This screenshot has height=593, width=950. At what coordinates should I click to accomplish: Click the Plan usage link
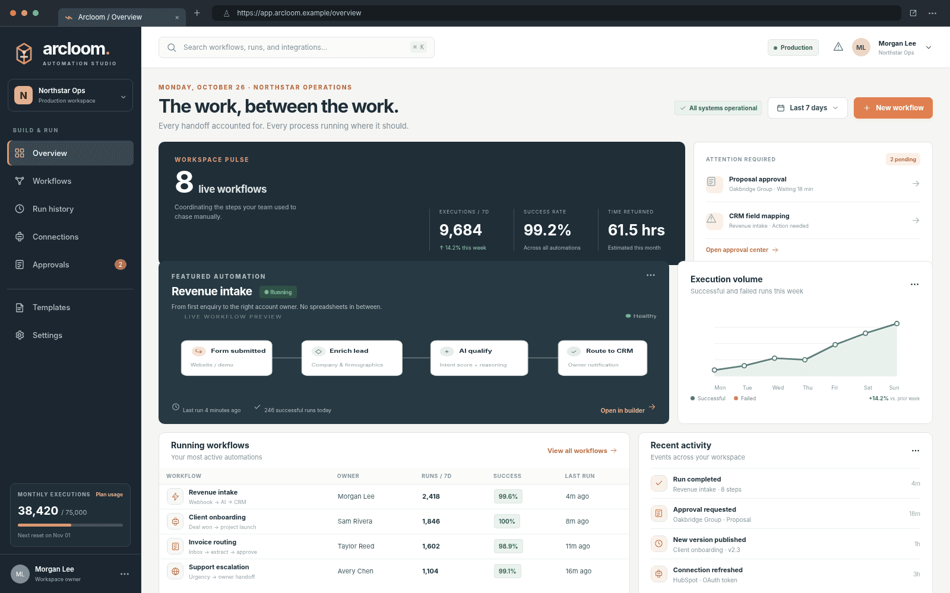pos(109,495)
